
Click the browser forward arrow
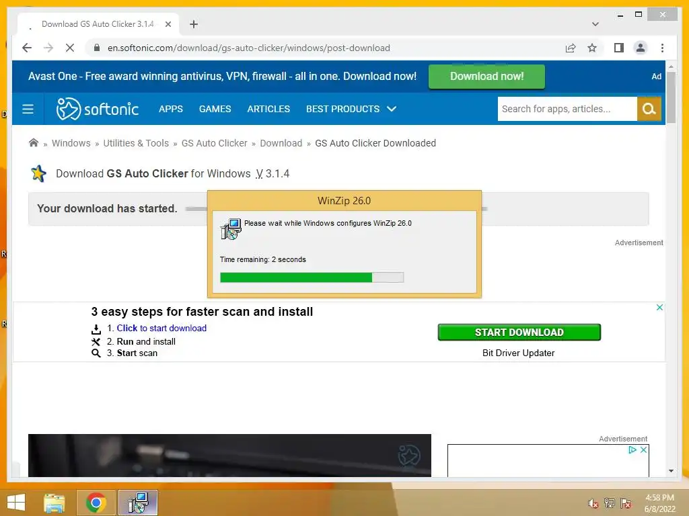pyautogui.click(x=48, y=48)
